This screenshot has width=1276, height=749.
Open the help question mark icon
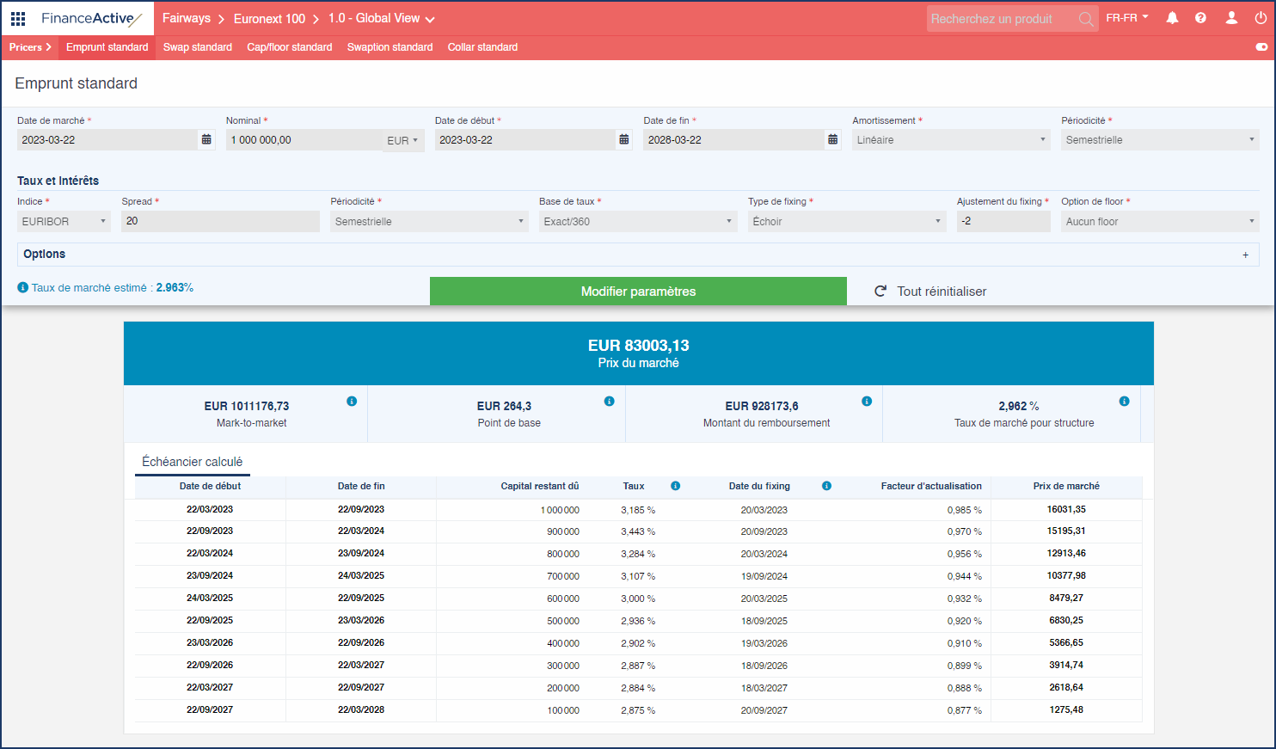coord(1200,18)
